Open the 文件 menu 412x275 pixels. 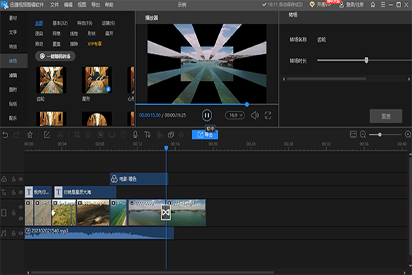click(54, 5)
